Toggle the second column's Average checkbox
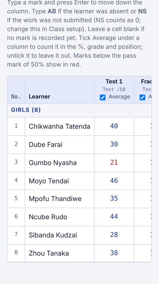159x284 pixels. click(x=143, y=98)
